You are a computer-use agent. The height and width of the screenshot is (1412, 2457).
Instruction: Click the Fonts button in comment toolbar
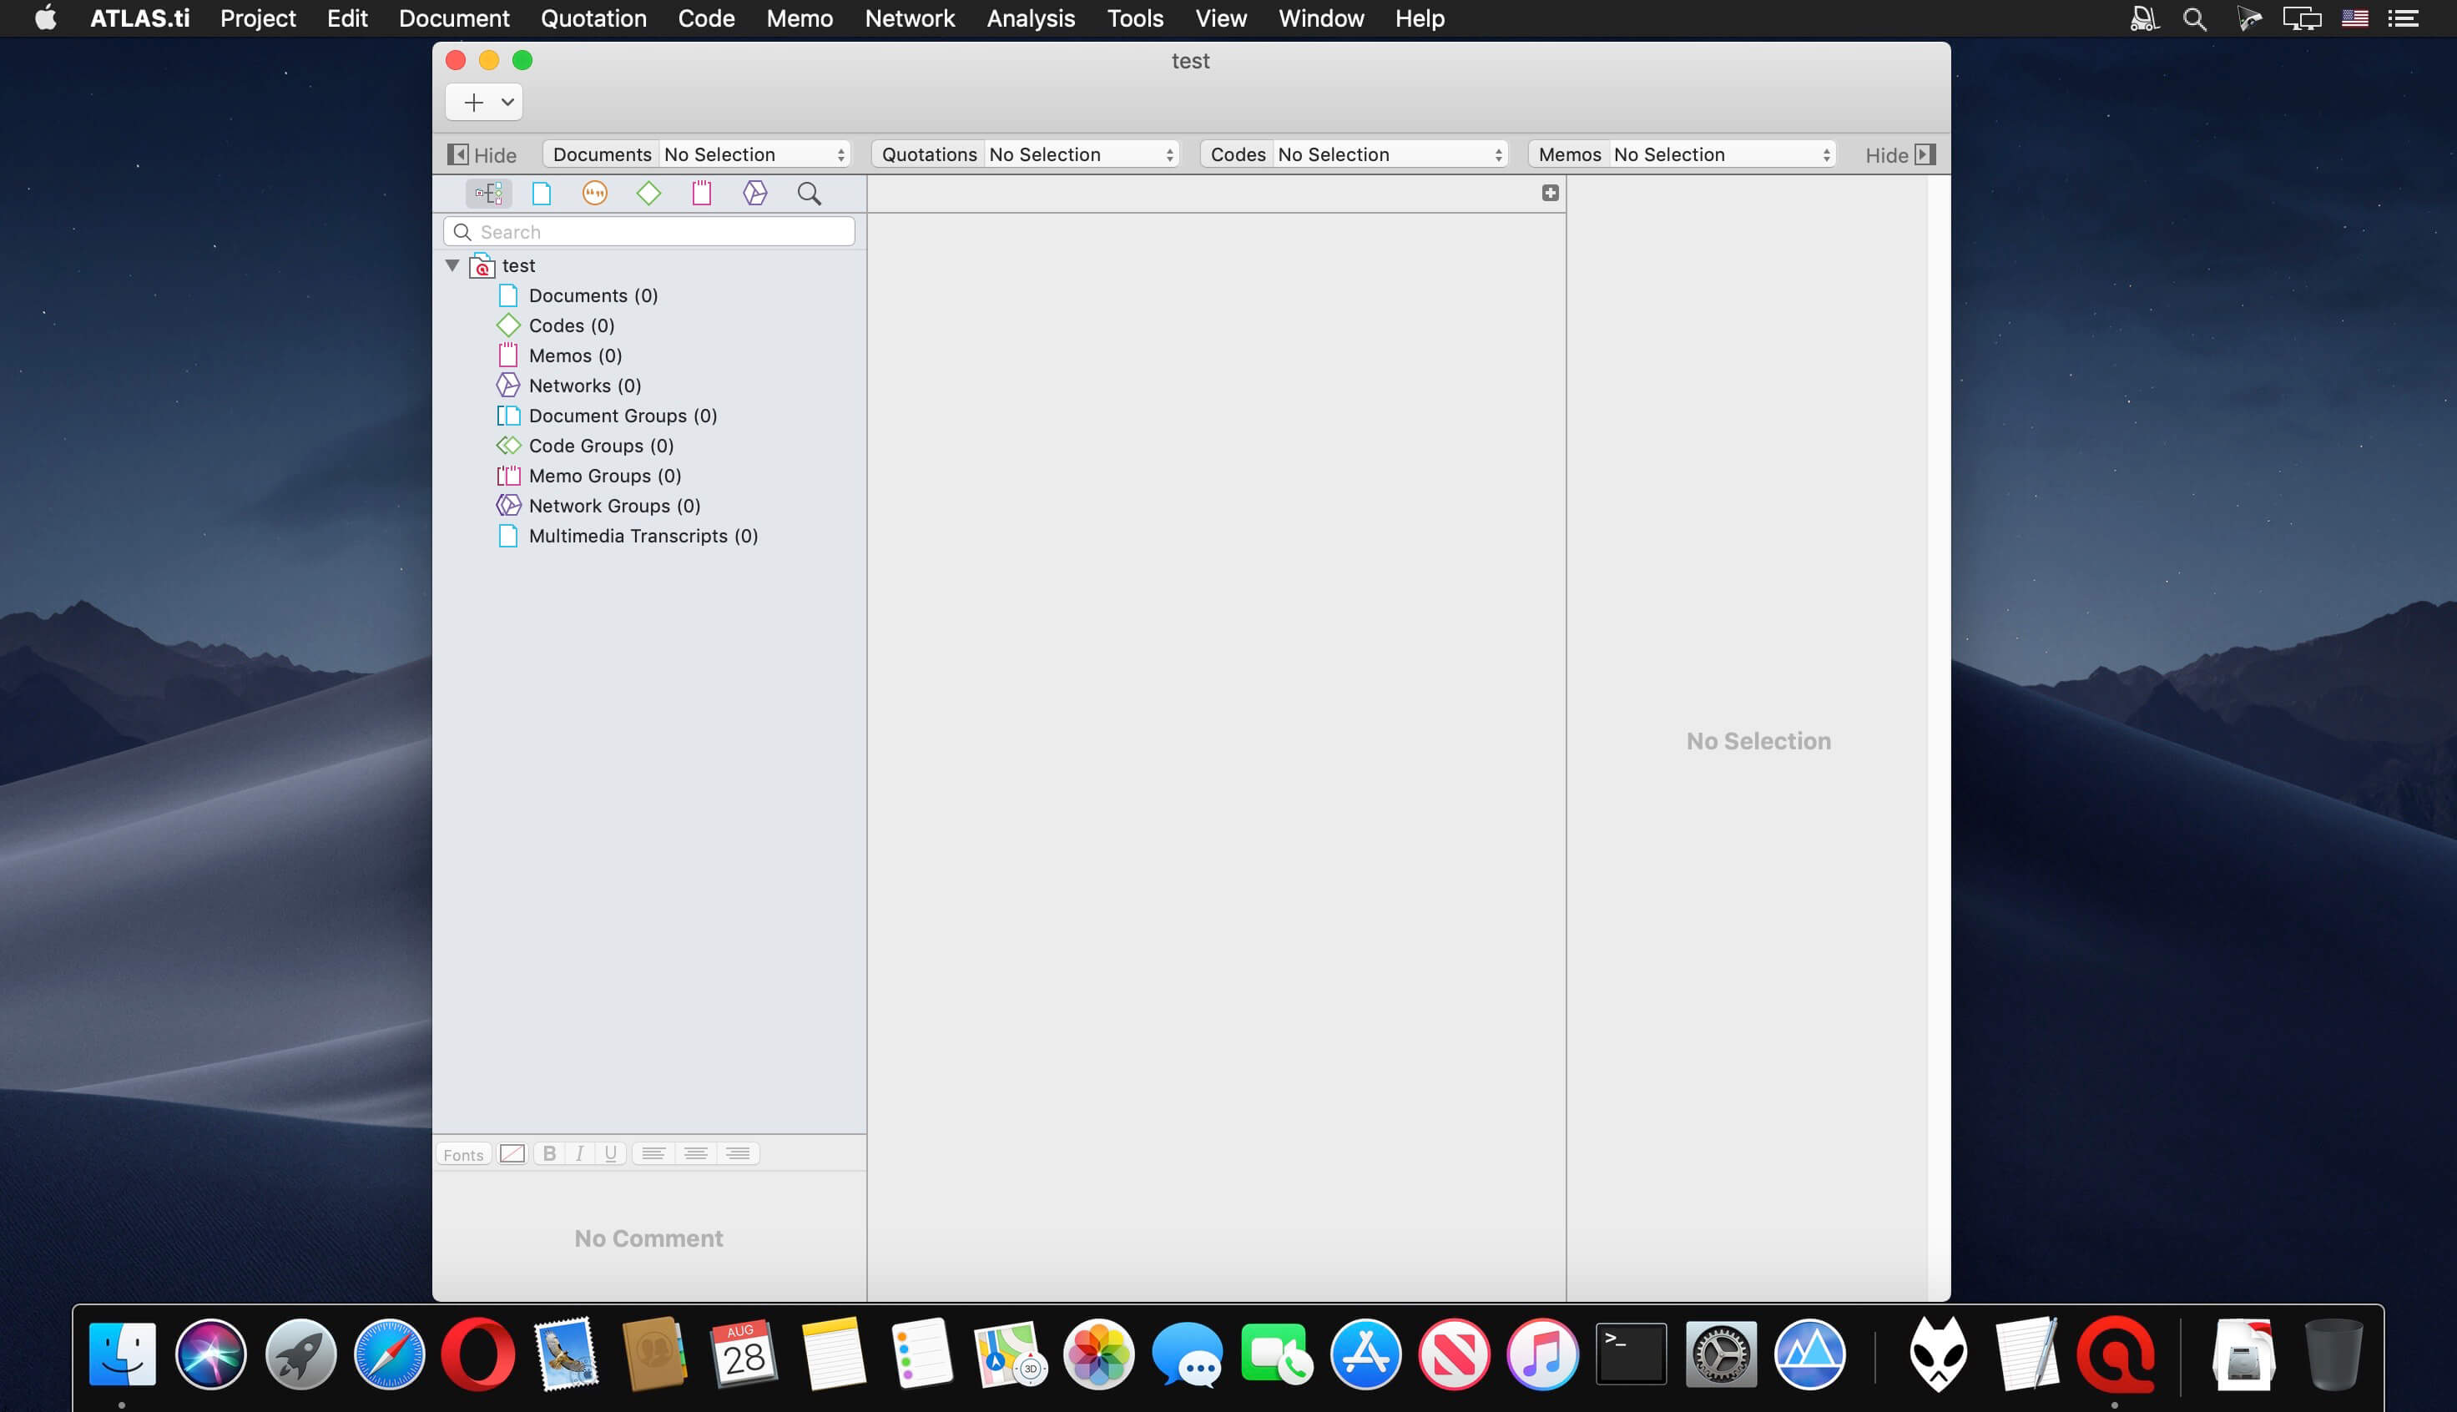(x=463, y=1154)
